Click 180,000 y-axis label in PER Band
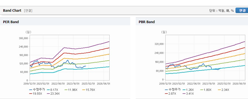Screen dimensions: 248x99 tap(23, 55)
